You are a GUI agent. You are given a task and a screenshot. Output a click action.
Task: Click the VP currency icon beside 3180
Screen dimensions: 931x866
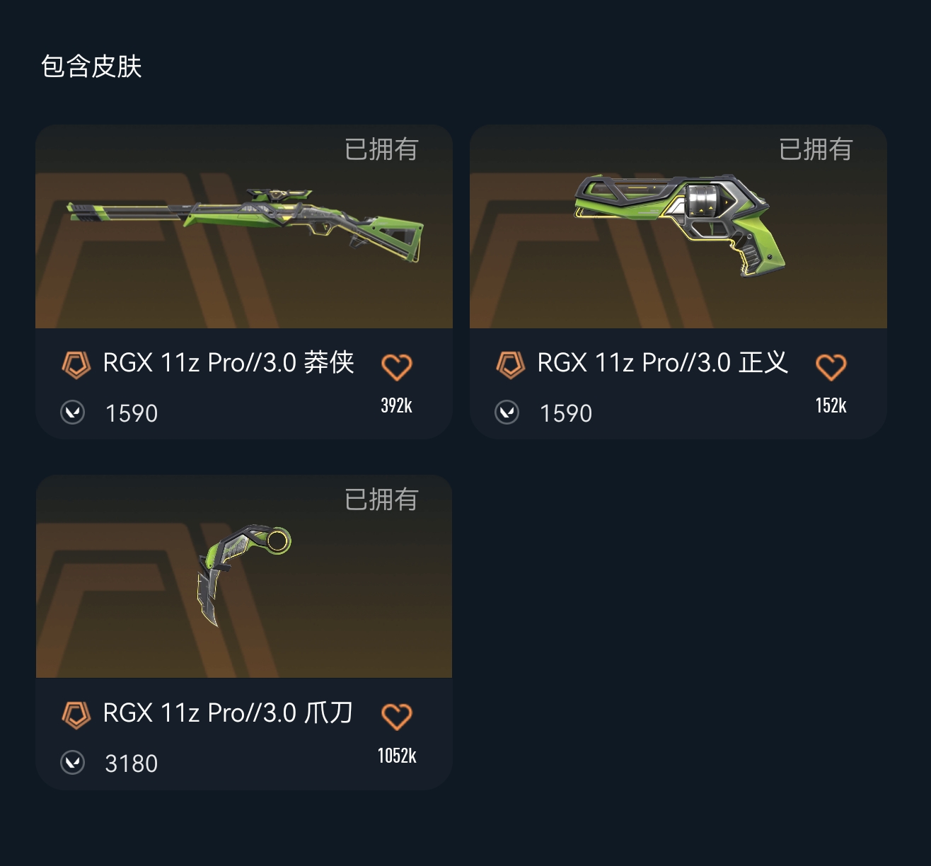coord(73,763)
